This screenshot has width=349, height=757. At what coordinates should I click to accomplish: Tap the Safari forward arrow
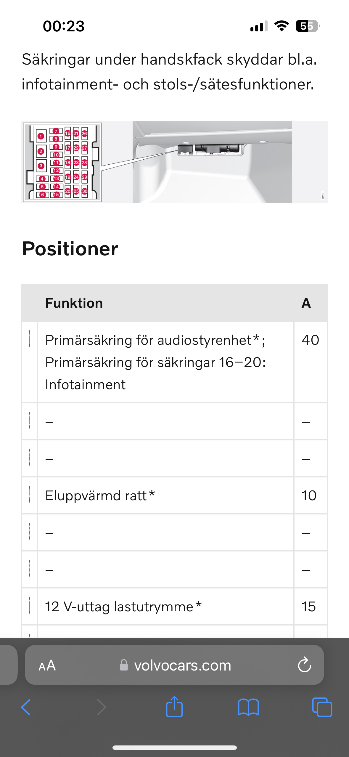tap(101, 707)
